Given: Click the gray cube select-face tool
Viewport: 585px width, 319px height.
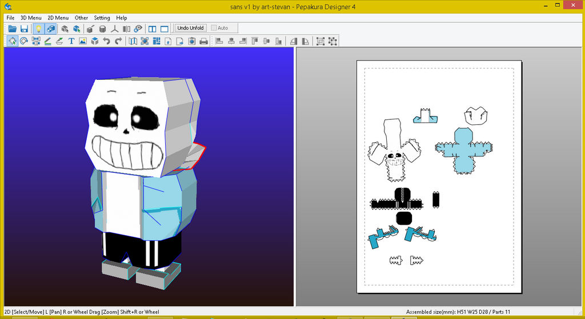Looking at the screenshot, I should [65, 29].
